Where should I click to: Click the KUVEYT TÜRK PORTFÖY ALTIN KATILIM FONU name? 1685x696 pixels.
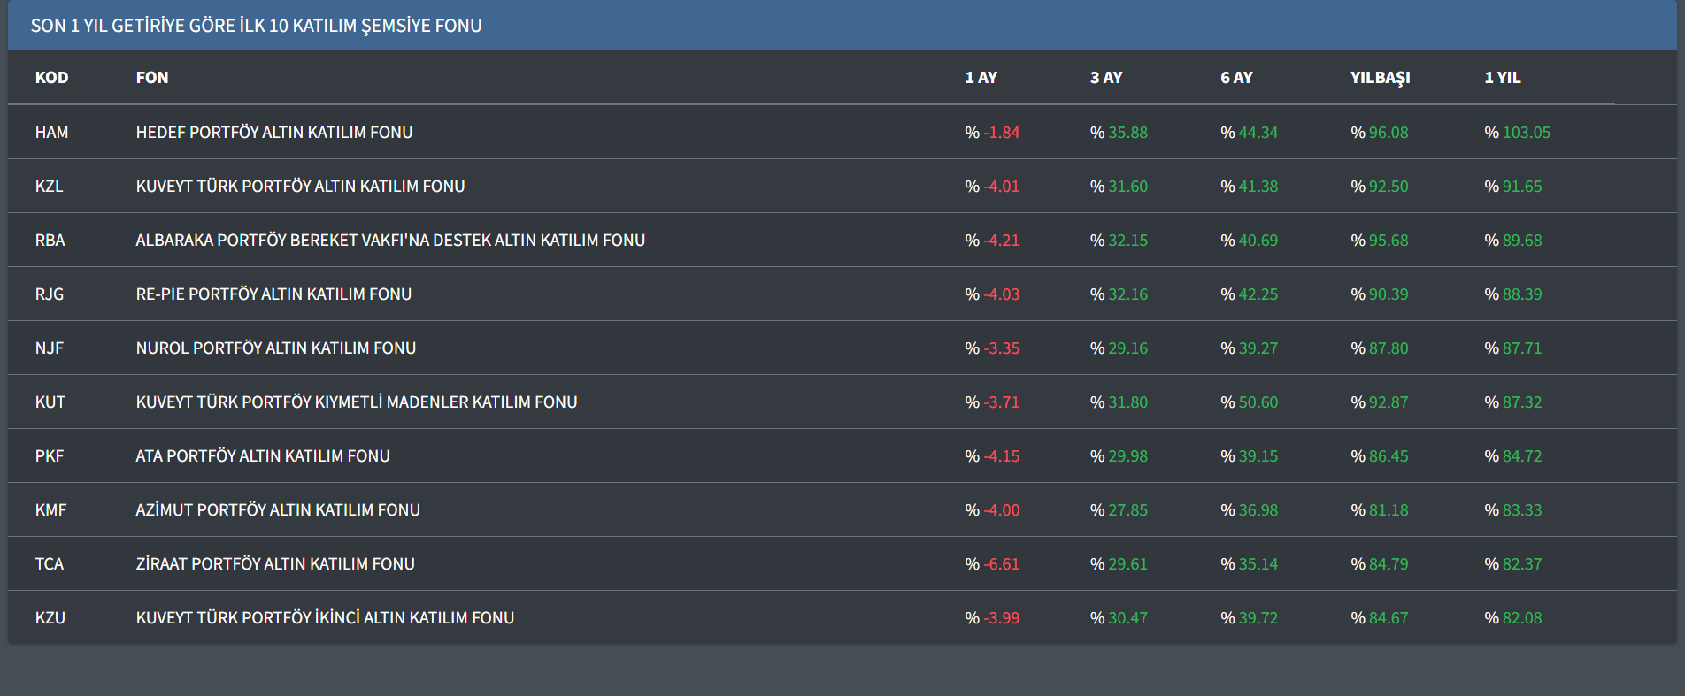click(x=300, y=187)
